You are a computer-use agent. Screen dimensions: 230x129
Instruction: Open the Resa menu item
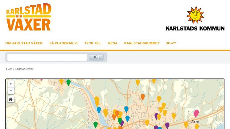point(113,43)
